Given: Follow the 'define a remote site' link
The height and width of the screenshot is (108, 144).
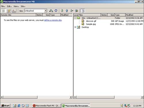Looking at the screenshot, I should (x=53, y=20).
